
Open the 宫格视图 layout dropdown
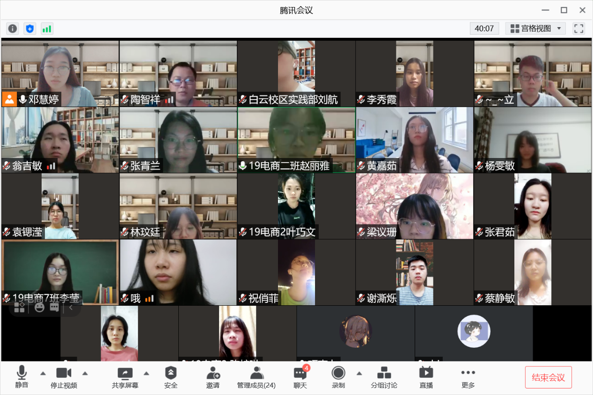point(535,29)
